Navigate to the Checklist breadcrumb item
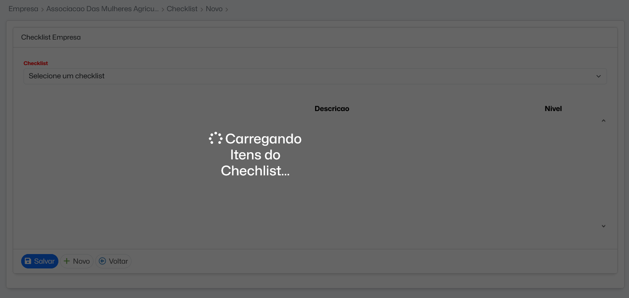This screenshot has height=298, width=629. click(182, 9)
